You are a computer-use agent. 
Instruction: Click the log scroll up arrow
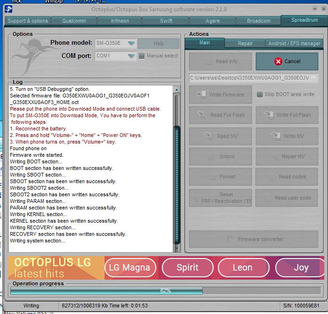tap(177, 89)
